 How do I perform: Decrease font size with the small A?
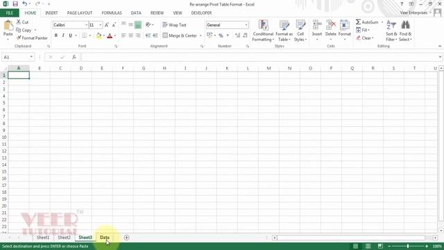click(x=114, y=25)
